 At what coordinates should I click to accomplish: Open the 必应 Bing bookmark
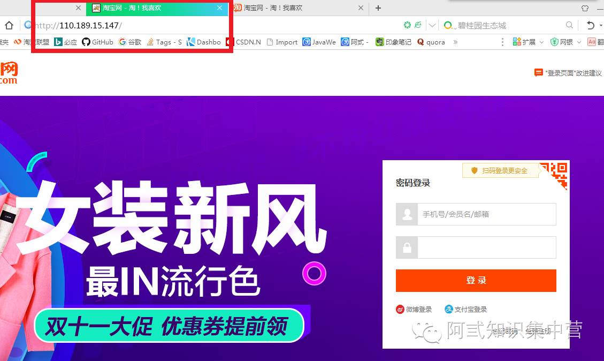click(65, 42)
